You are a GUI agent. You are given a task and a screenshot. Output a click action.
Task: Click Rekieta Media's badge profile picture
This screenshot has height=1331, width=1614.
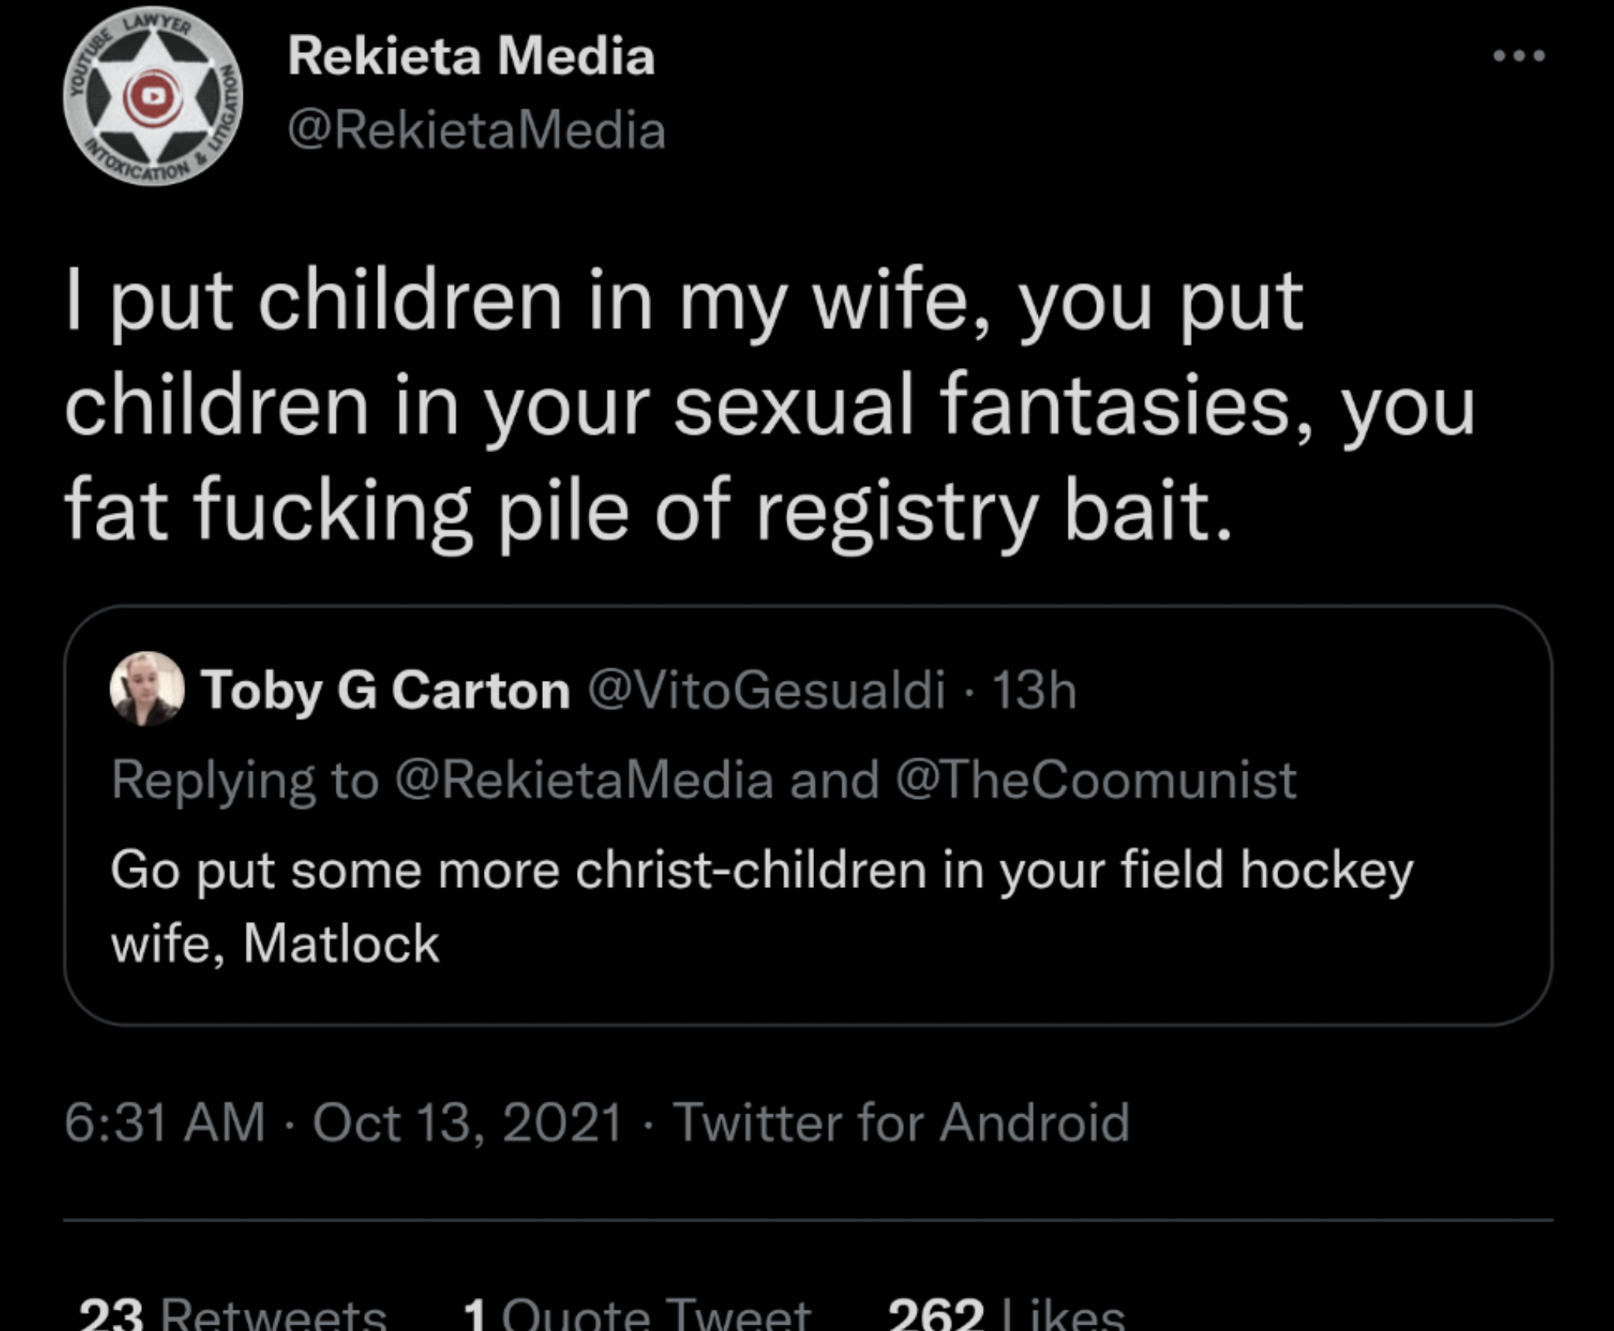click(x=153, y=98)
